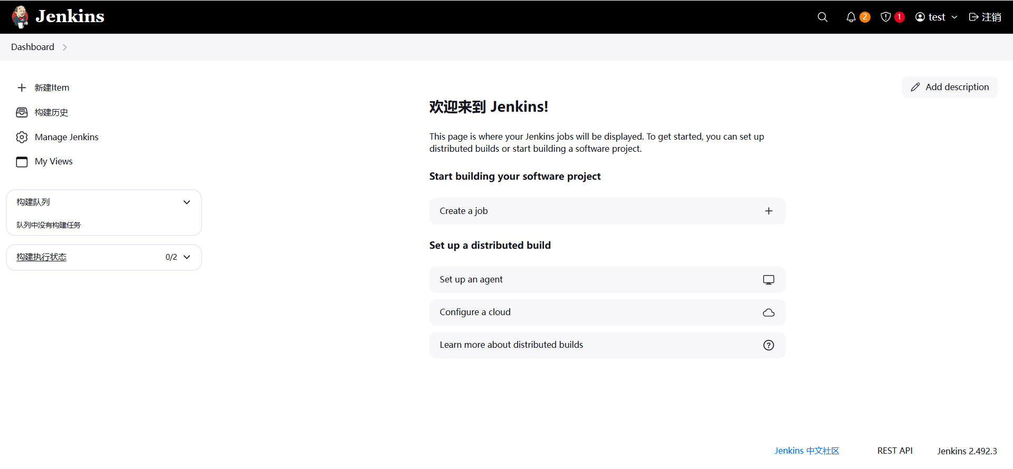Click the Add description button
This screenshot has height=469, width=1013.
click(x=949, y=87)
